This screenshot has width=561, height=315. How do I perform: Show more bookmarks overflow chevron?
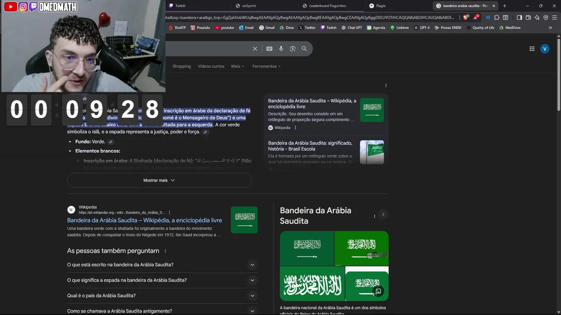tap(550, 28)
